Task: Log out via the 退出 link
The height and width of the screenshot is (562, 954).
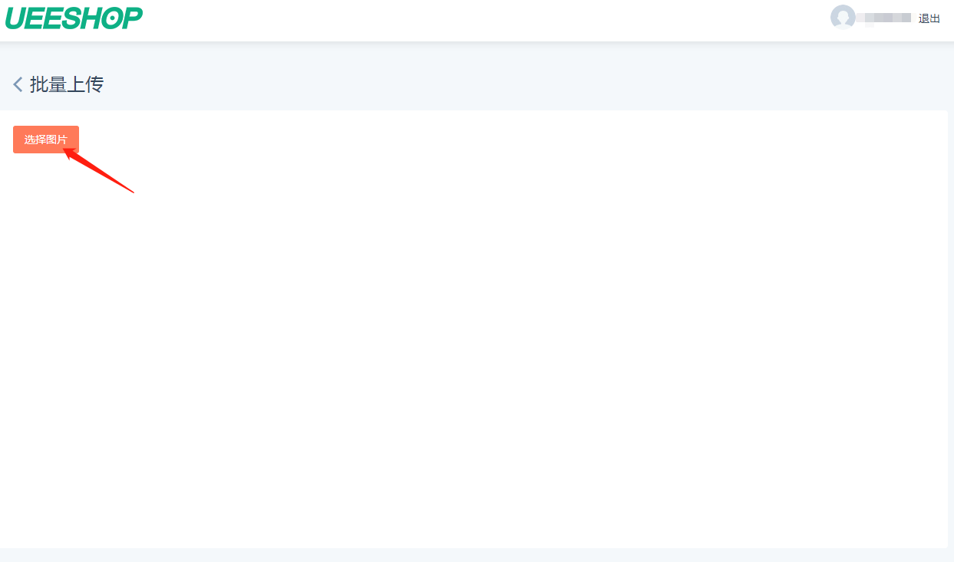Action: (929, 18)
